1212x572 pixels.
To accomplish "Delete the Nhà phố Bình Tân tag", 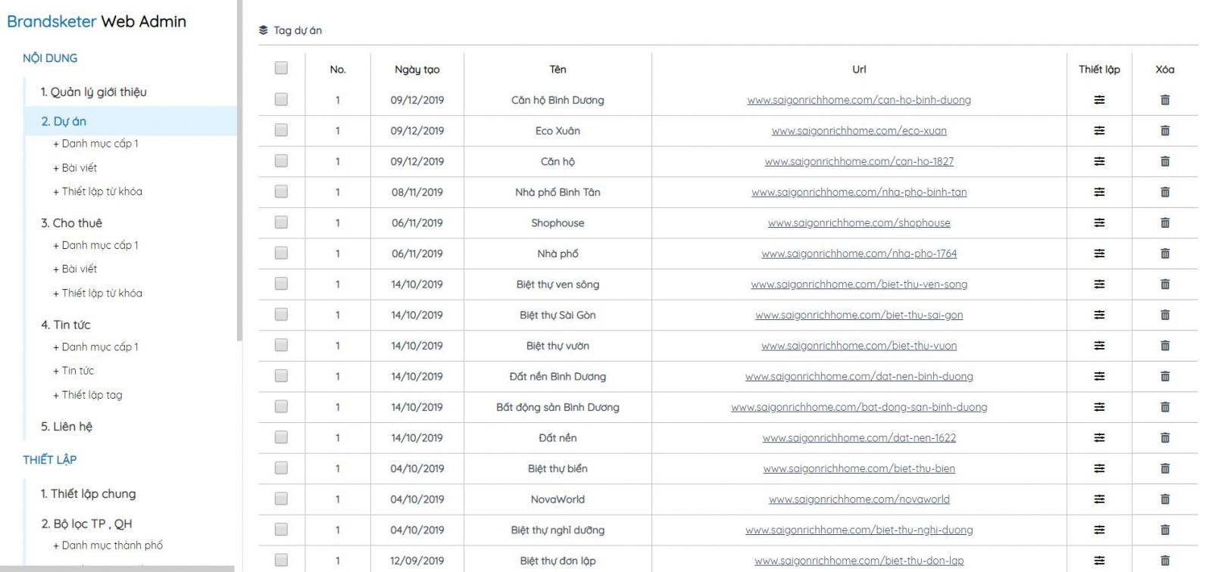I will click(1165, 192).
